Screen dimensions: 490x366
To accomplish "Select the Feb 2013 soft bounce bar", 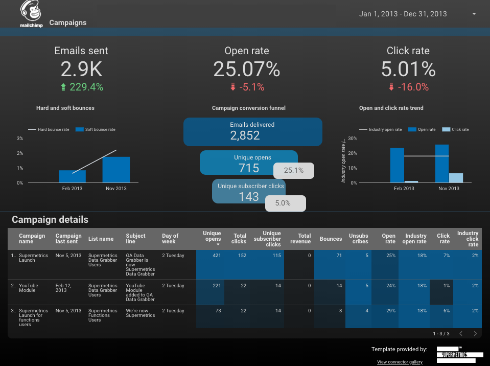I will (72, 176).
